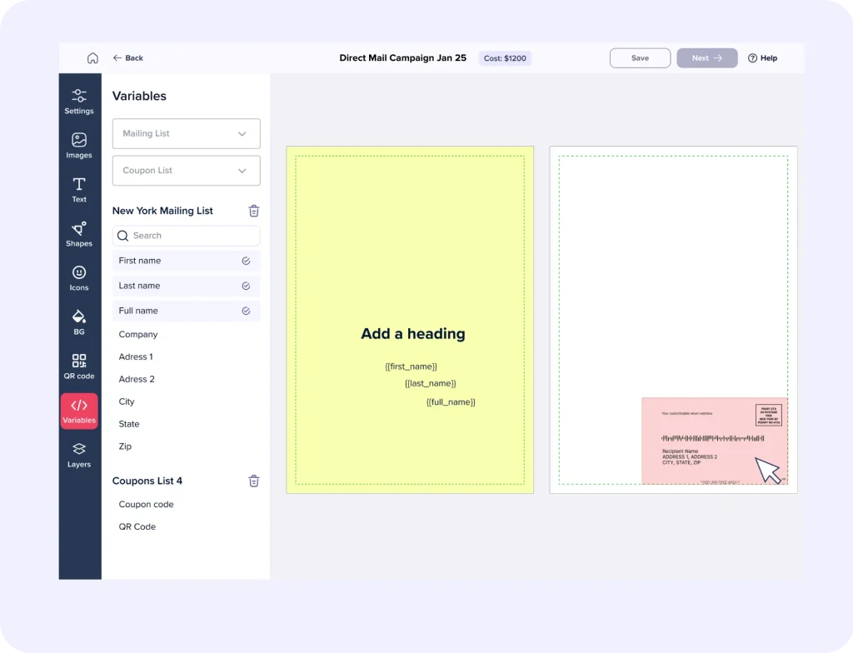The image size is (853, 653).
Task: Open the Images sidebar panel
Action: coord(79,146)
